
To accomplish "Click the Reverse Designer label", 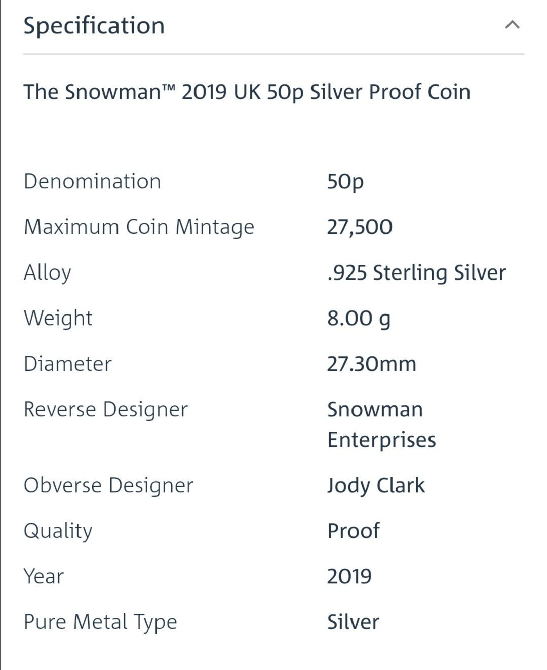I will point(106,410).
